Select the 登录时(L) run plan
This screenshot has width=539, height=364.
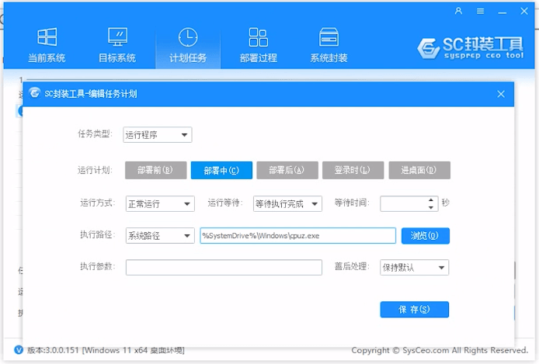click(x=353, y=170)
